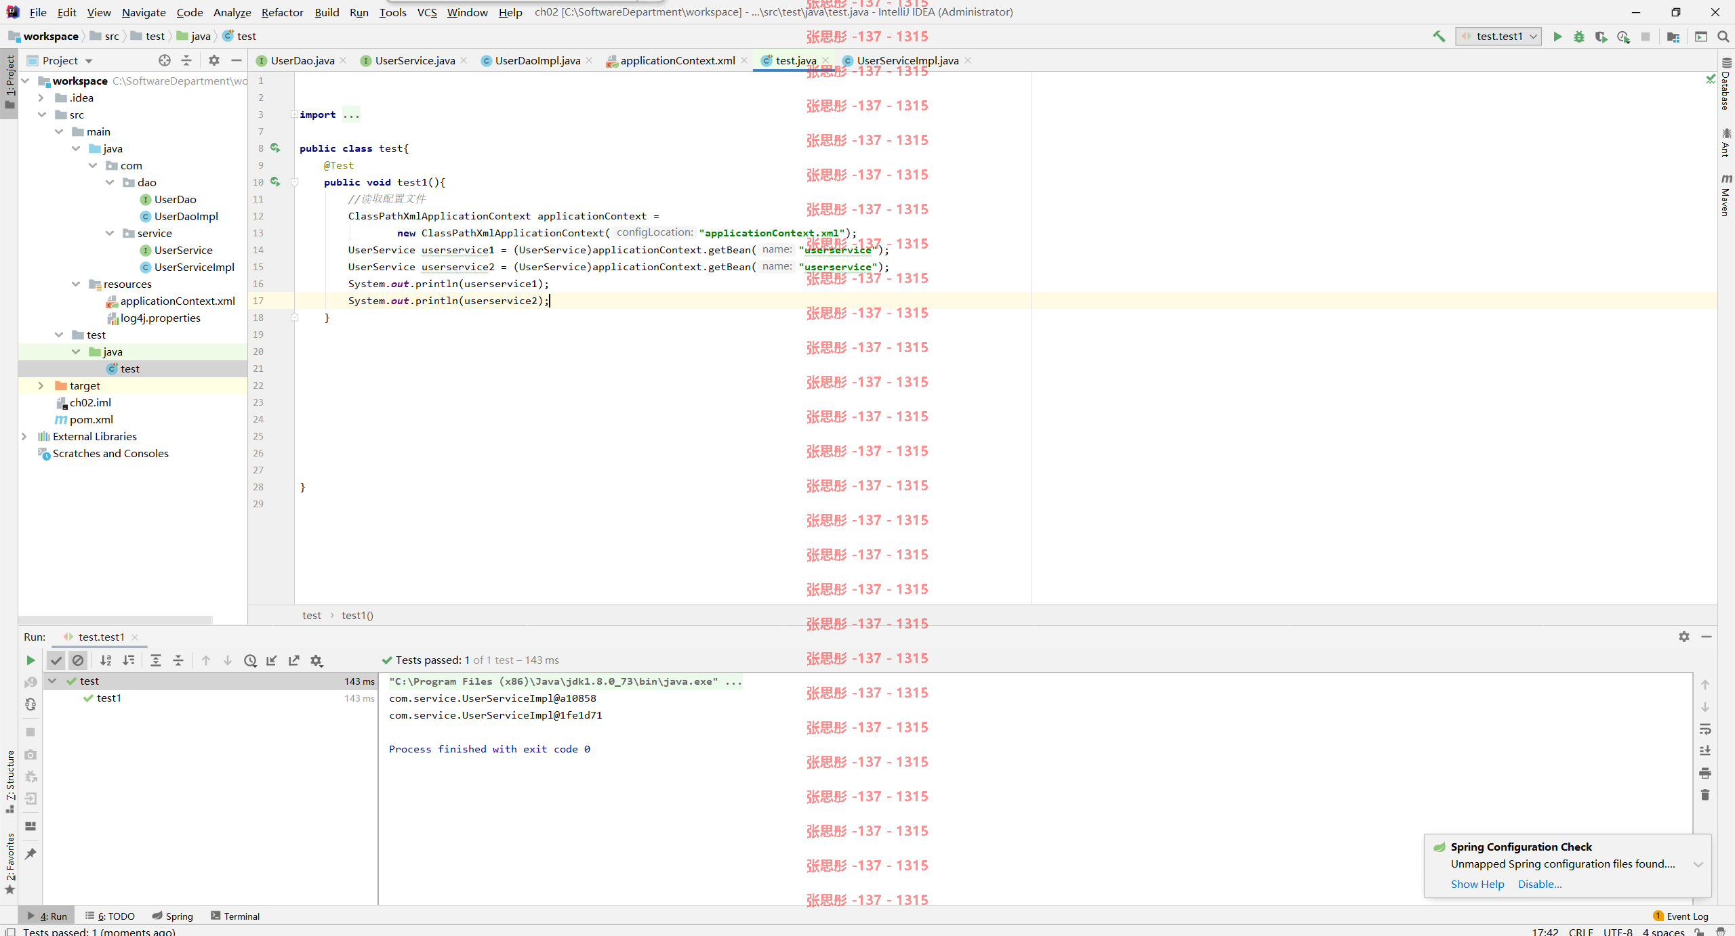
Task: Expand all test results
Action: [x=156, y=660]
